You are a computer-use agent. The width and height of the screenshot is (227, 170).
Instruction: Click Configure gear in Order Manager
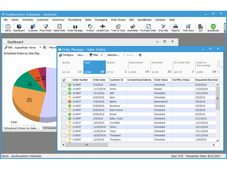click(x=66, y=55)
